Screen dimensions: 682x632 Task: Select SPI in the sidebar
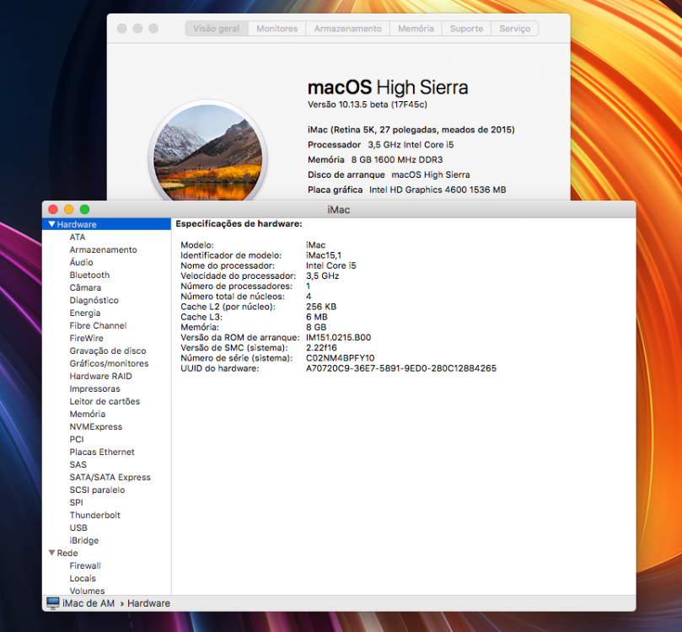point(76,502)
